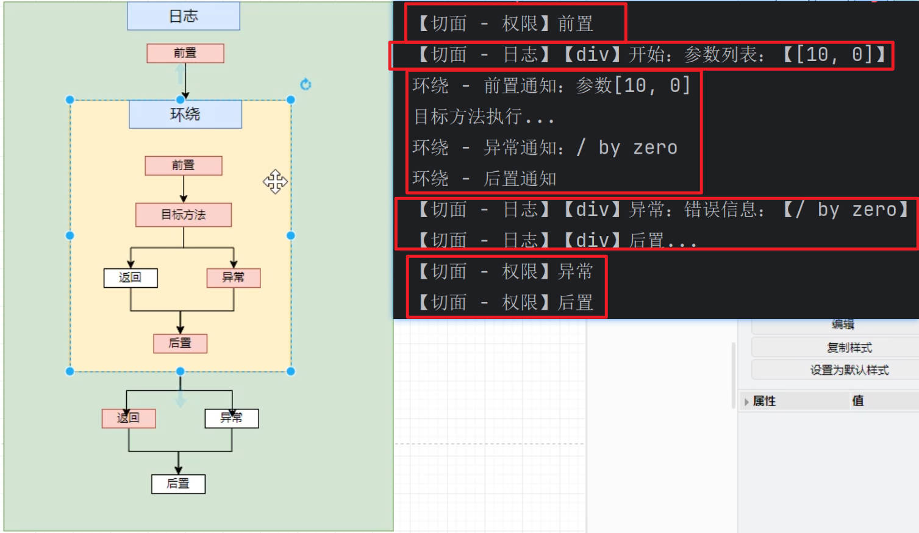The height and width of the screenshot is (533, 919).
Task: Click the bottom-right blue resize handle
Action: click(291, 371)
